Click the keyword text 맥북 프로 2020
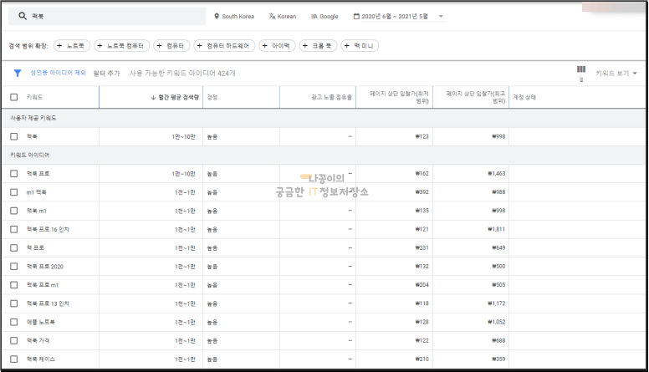 pos(44,267)
